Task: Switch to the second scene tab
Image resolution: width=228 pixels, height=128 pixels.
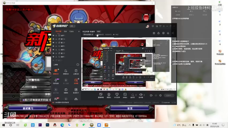Action: [x=65, y=31]
